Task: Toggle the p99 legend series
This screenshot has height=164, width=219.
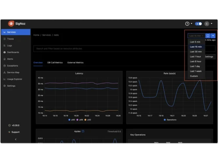Action: [80, 120]
